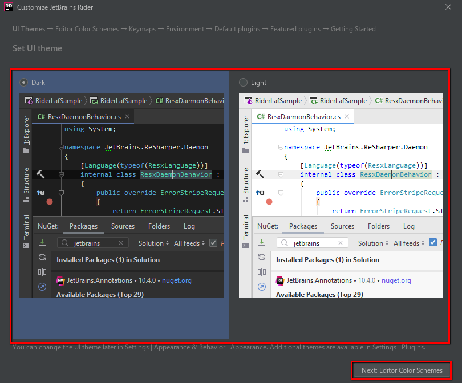Switch to Packages tab in Dark preview
This screenshot has width=462, height=383.
(x=83, y=226)
